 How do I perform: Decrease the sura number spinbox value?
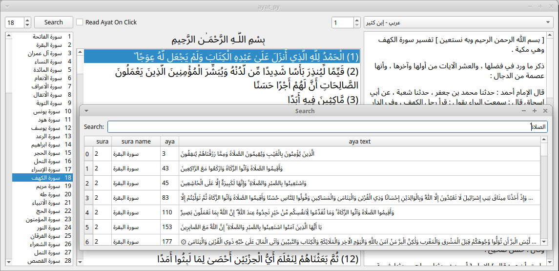coord(27,25)
